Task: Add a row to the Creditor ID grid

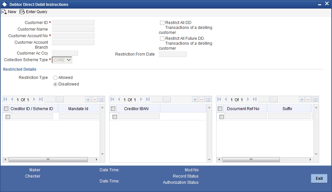Action: pos(88,99)
